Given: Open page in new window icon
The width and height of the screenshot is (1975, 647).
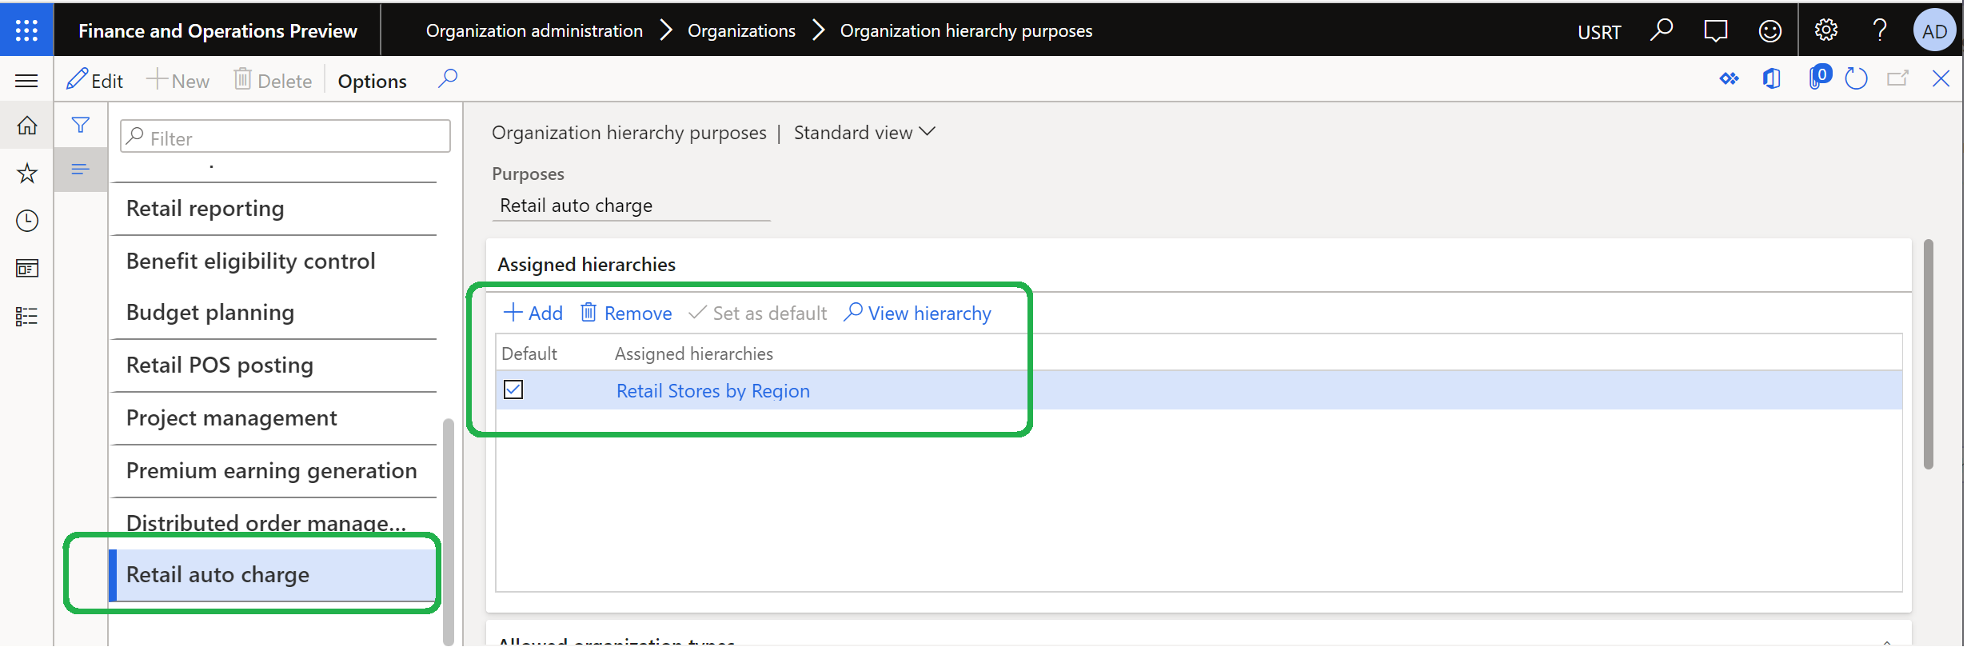Looking at the screenshot, I should point(1897,78).
